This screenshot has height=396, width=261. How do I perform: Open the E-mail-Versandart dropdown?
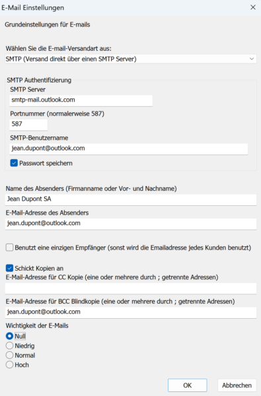[x=131, y=59]
